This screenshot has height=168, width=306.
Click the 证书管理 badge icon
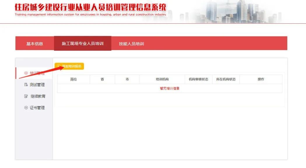(x=26, y=108)
